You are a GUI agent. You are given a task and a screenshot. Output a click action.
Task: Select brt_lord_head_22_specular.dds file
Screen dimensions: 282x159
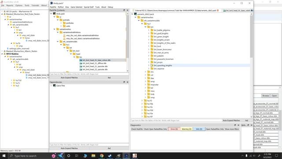pyautogui.click(x=95, y=69)
